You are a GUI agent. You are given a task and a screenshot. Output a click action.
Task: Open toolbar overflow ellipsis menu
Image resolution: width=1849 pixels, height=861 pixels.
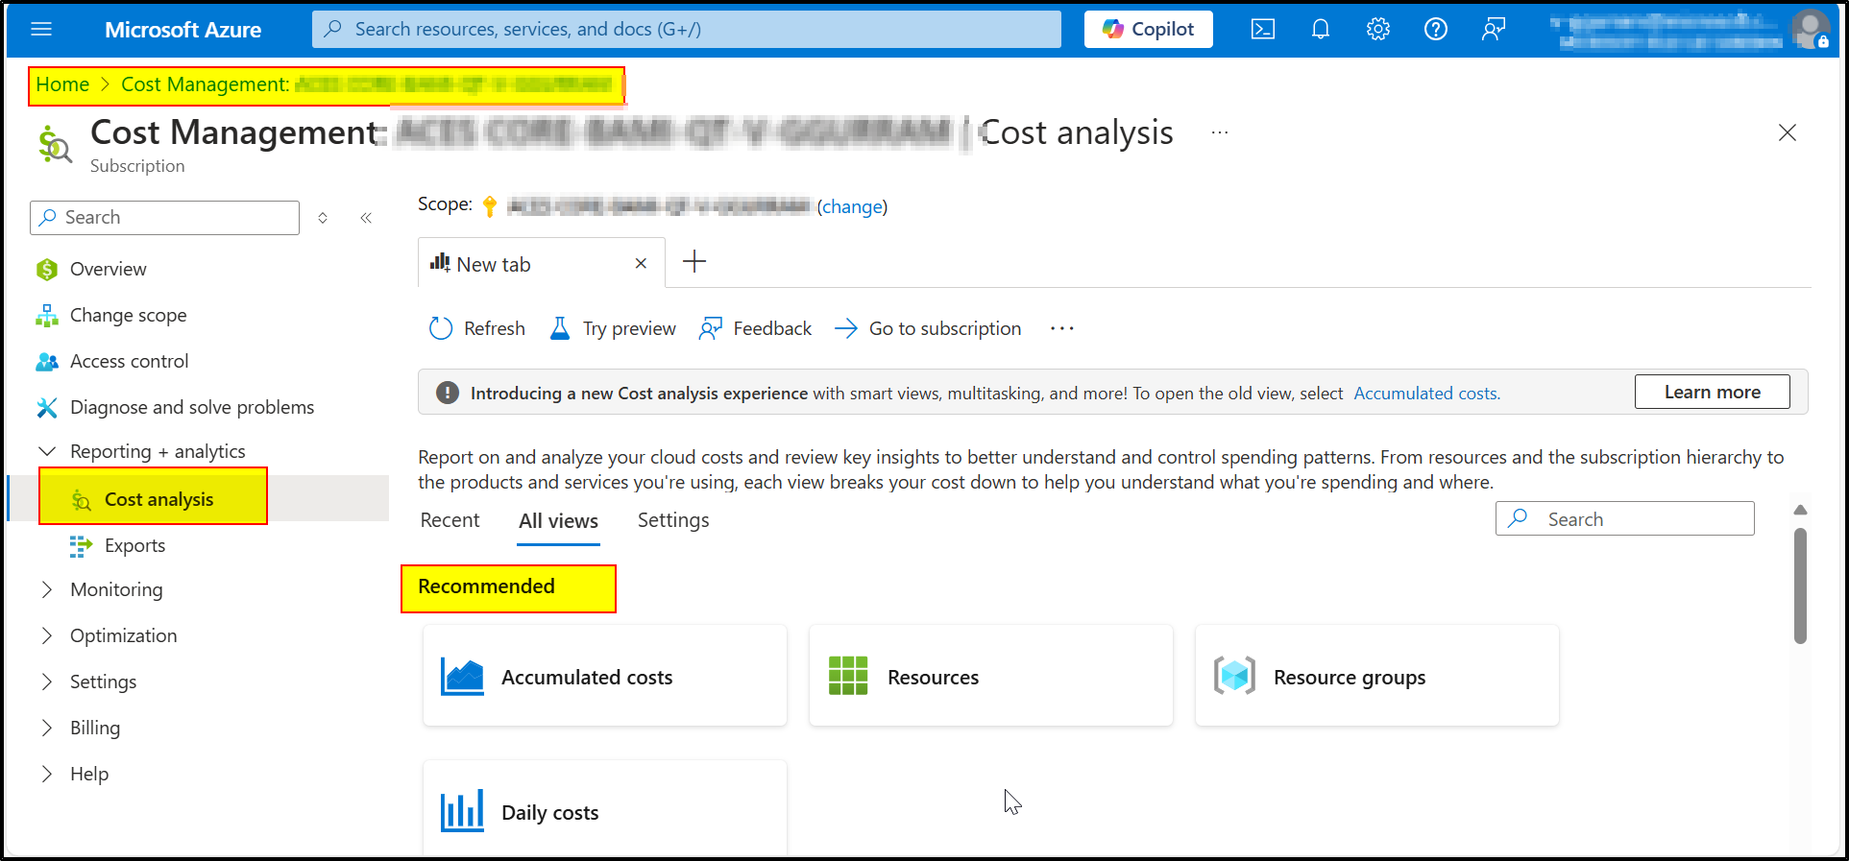click(1062, 329)
